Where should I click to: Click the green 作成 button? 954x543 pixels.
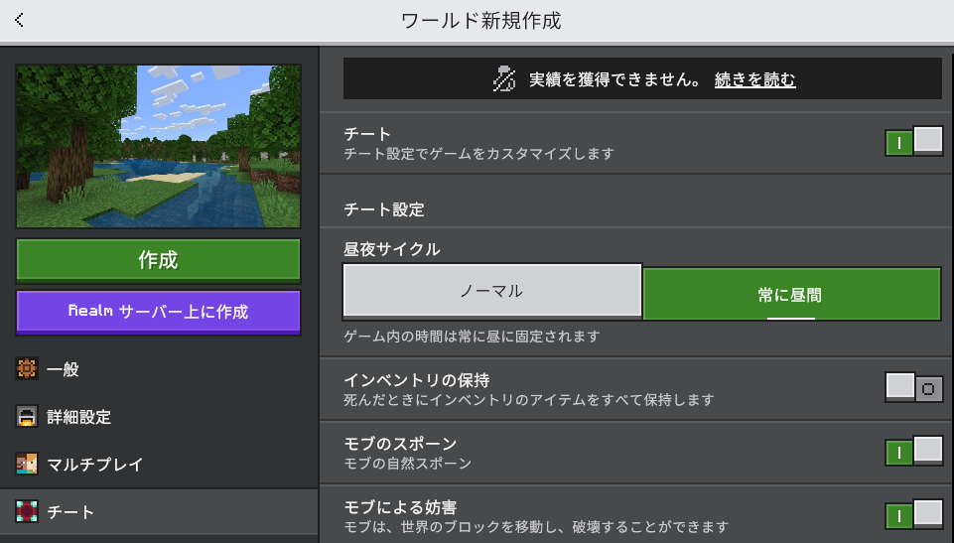[158, 260]
